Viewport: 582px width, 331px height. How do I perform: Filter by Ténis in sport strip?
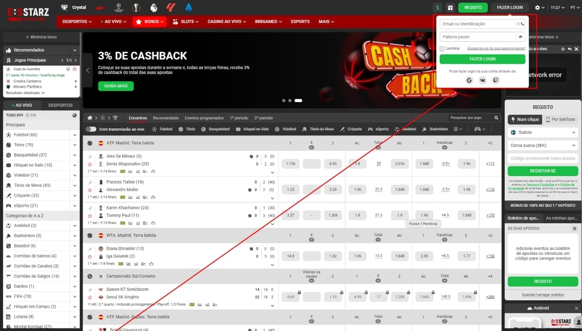187,129
